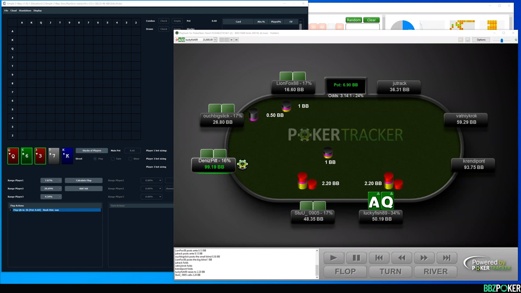Click the Pause playback icon
This screenshot has height=293, width=521.
pyautogui.click(x=356, y=258)
